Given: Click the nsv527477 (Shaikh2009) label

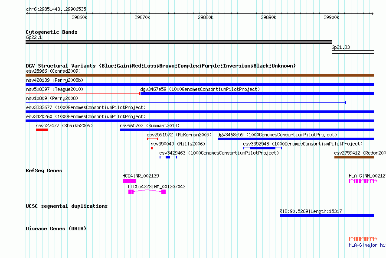Looking at the screenshot, I should [x=64, y=126].
